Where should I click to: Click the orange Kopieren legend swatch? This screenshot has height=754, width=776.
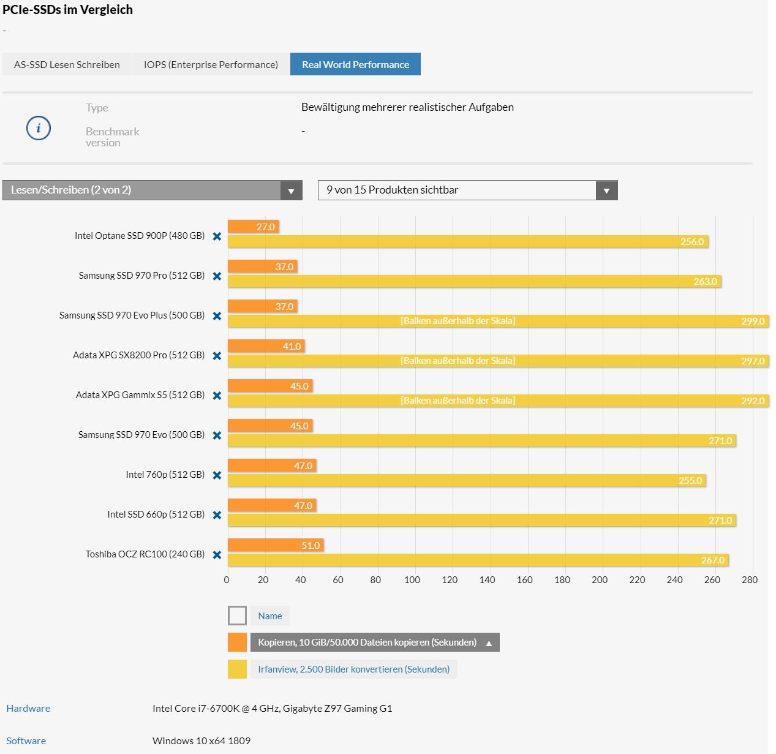[x=237, y=642]
